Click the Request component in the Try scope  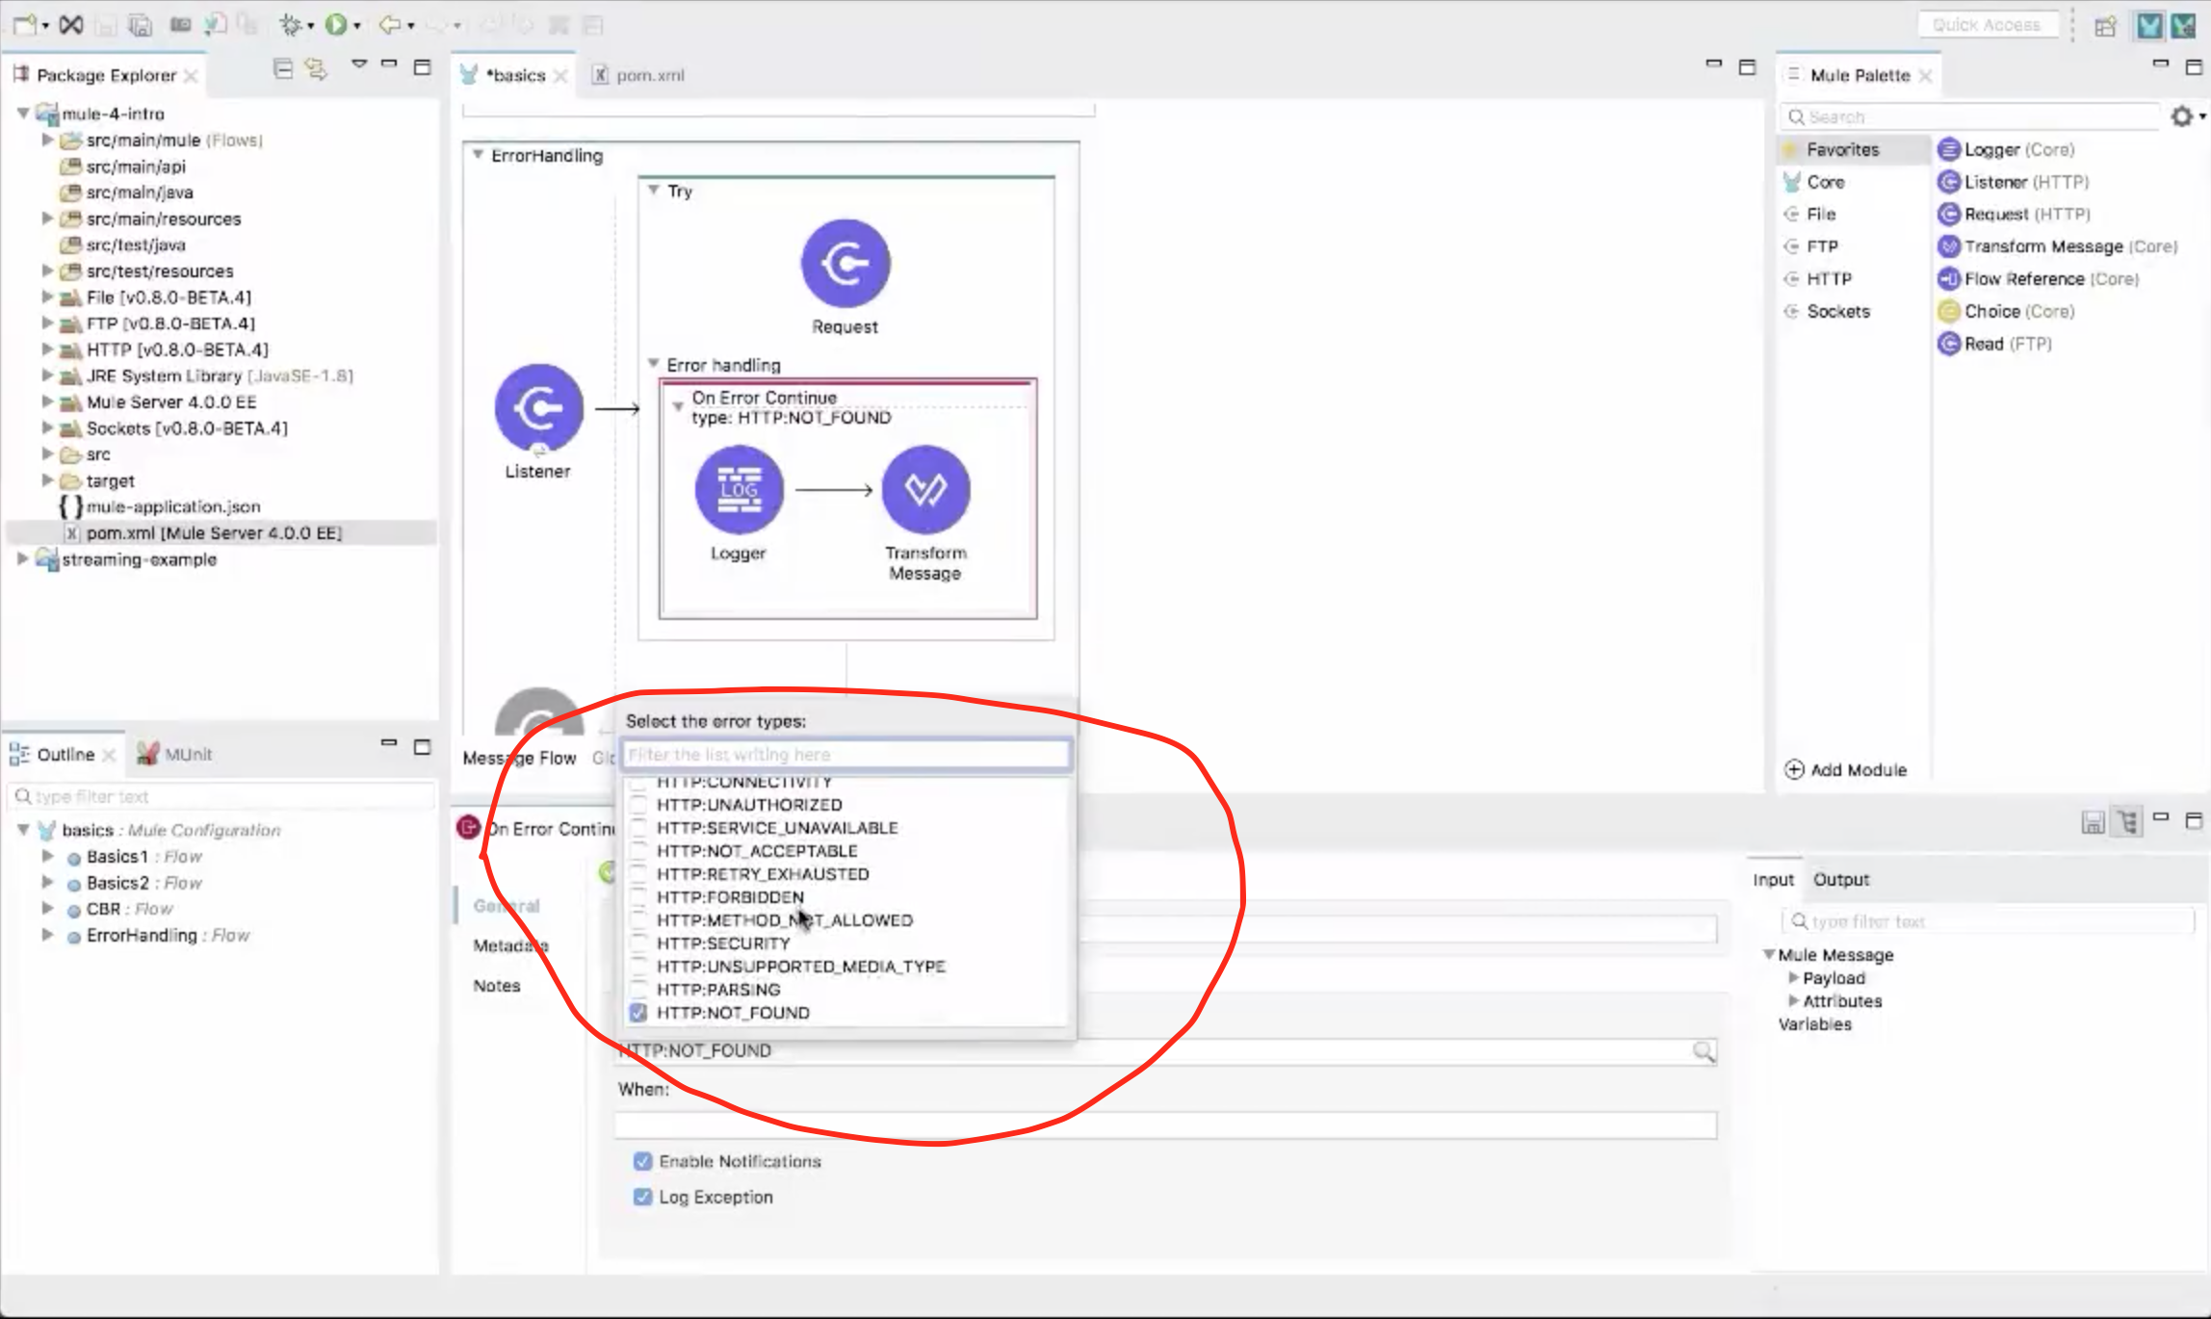(845, 264)
